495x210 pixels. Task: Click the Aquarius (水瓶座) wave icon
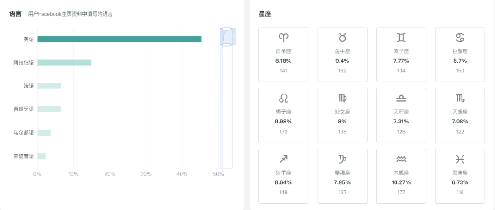[x=401, y=159]
